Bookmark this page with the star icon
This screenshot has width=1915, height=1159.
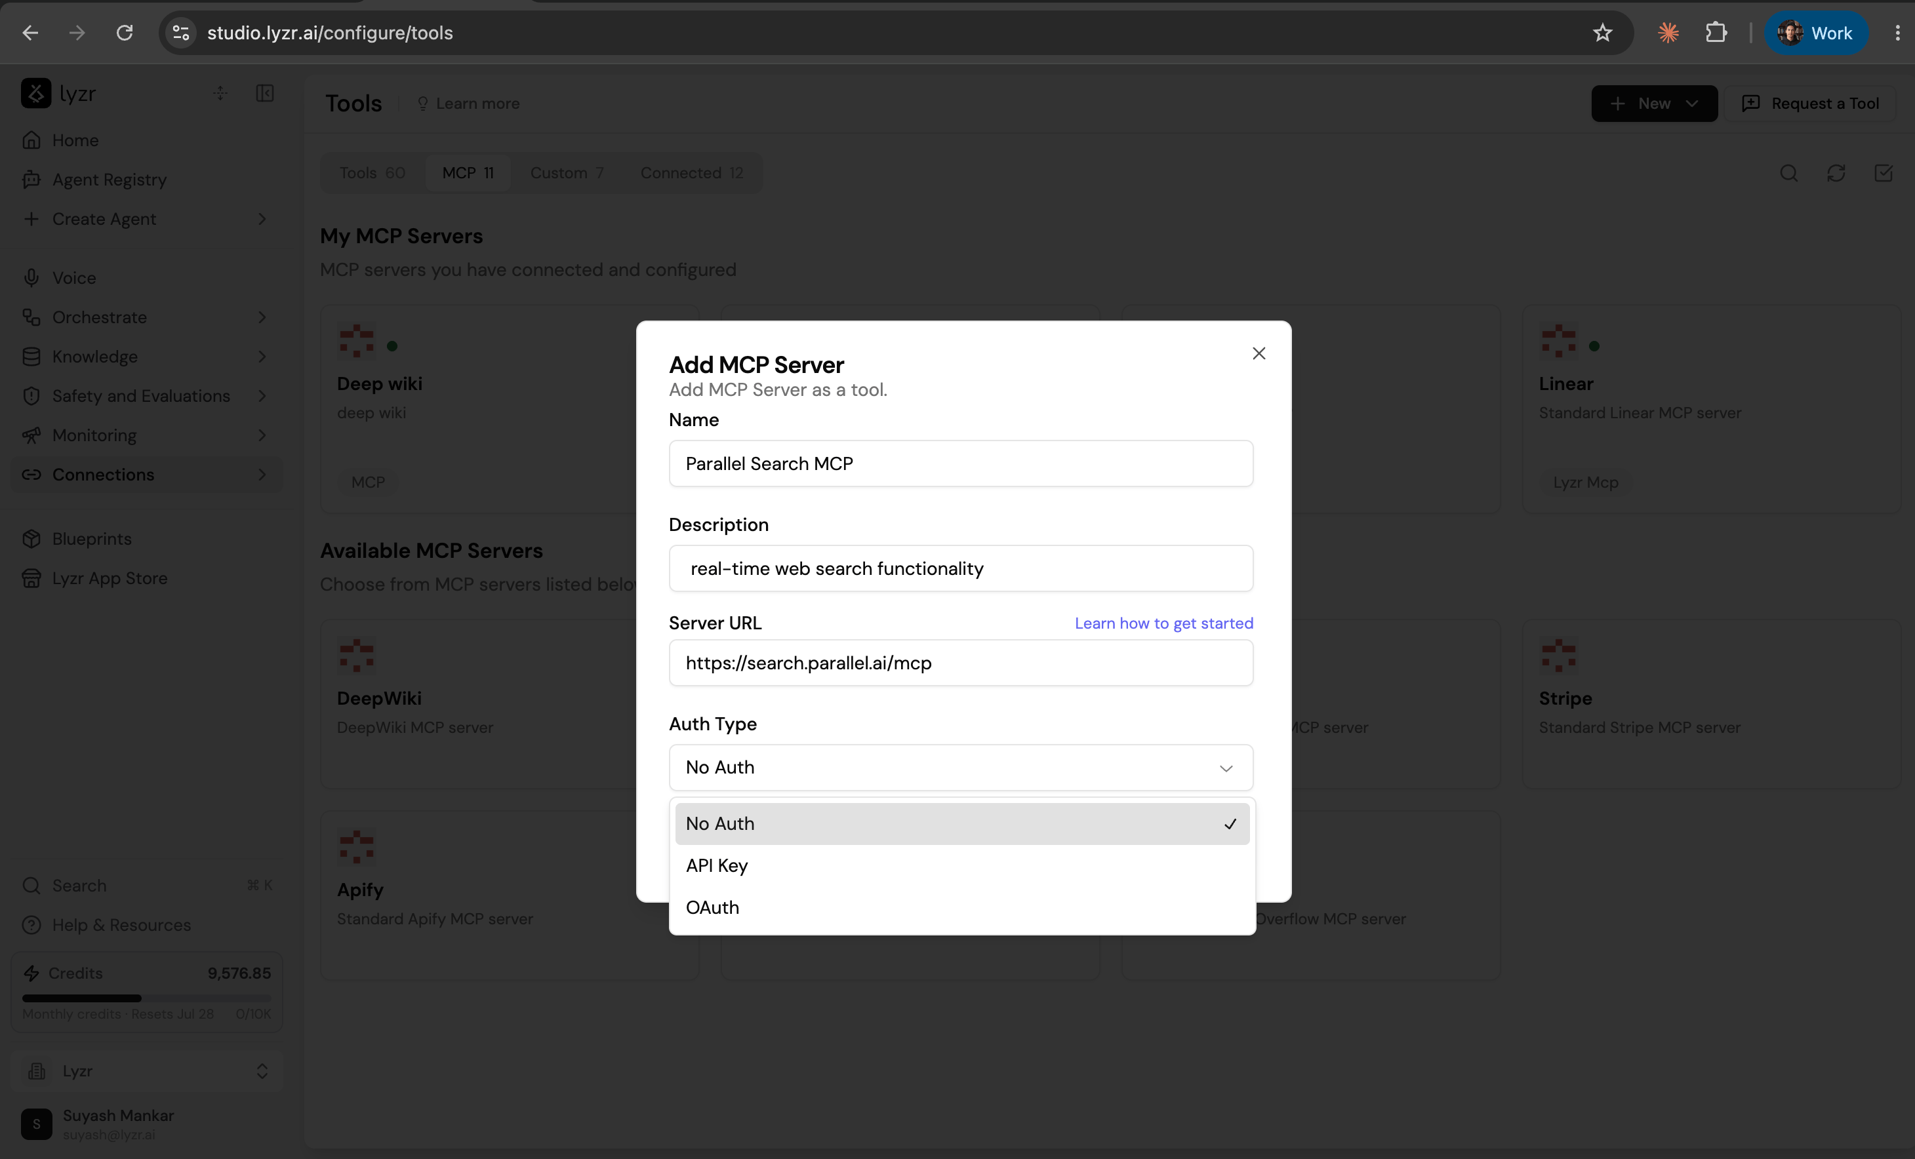1603,33
